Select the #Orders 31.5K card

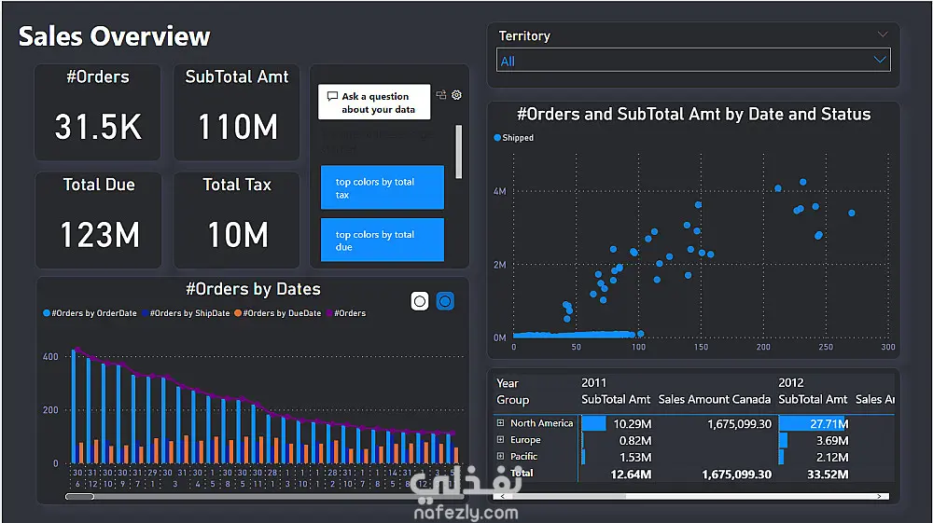pos(98,112)
